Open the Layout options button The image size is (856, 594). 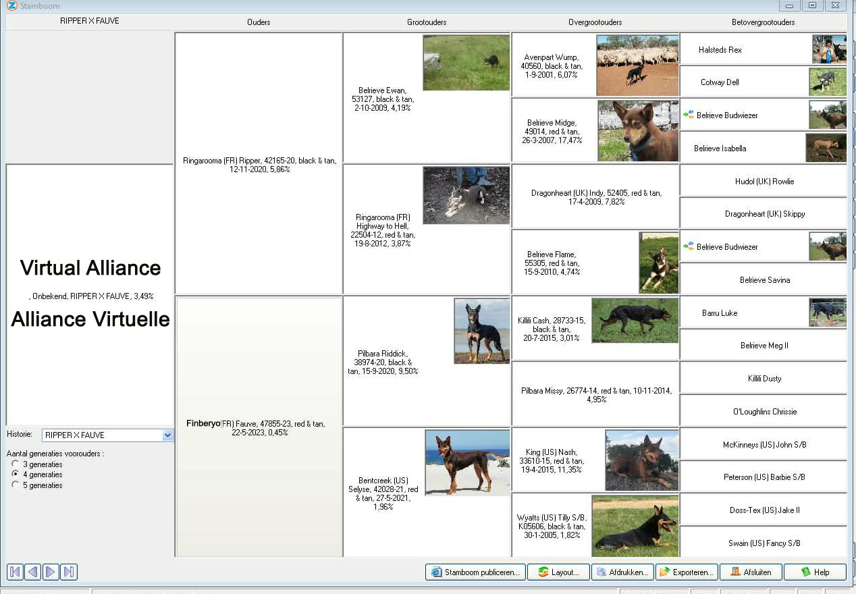(x=558, y=572)
